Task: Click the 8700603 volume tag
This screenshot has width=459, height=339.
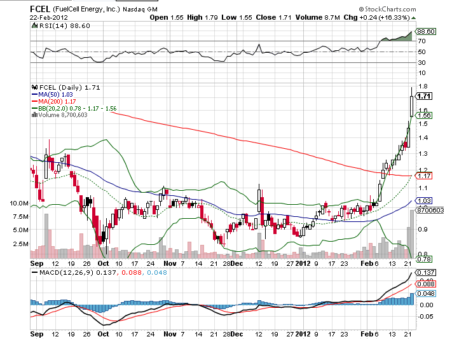Action: click(x=430, y=210)
